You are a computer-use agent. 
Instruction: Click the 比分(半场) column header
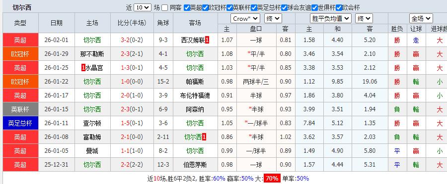132,23
